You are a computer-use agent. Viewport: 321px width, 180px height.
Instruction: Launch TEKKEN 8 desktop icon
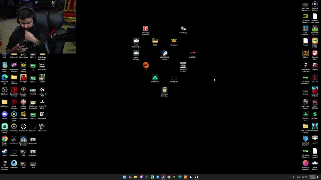click(315, 66)
